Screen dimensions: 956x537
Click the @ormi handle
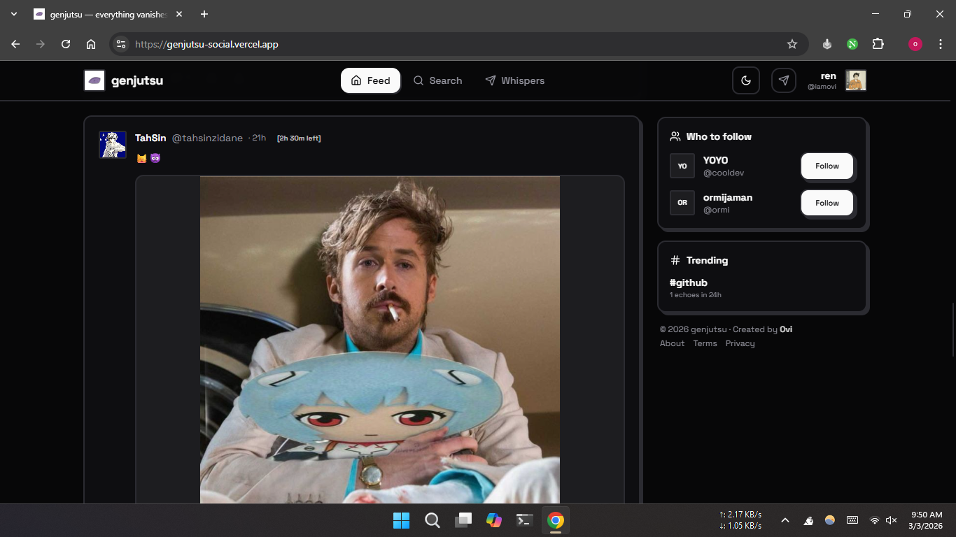click(717, 210)
